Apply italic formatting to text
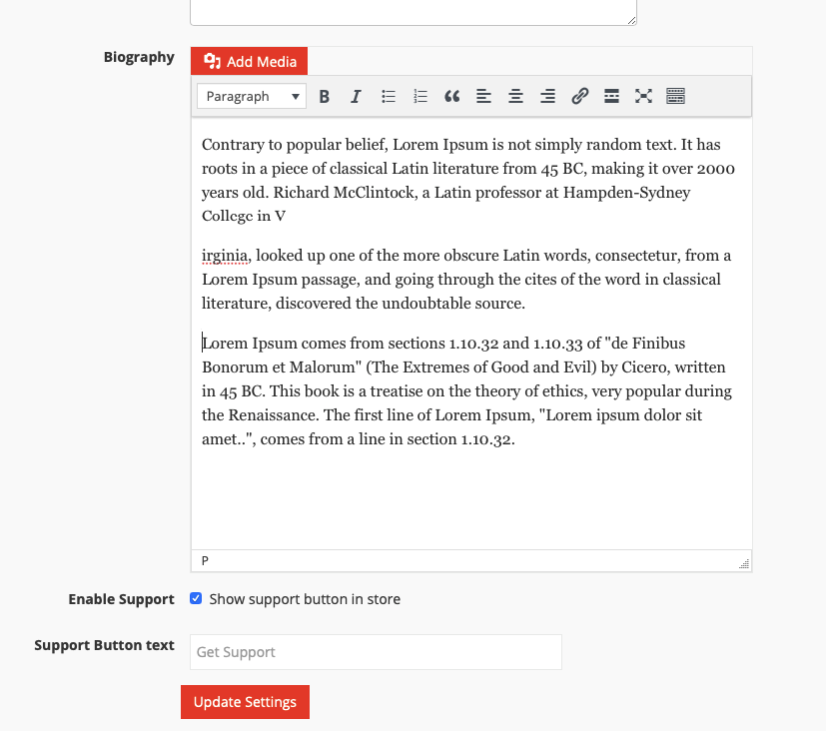This screenshot has height=731, width=826. pos(356,97)
